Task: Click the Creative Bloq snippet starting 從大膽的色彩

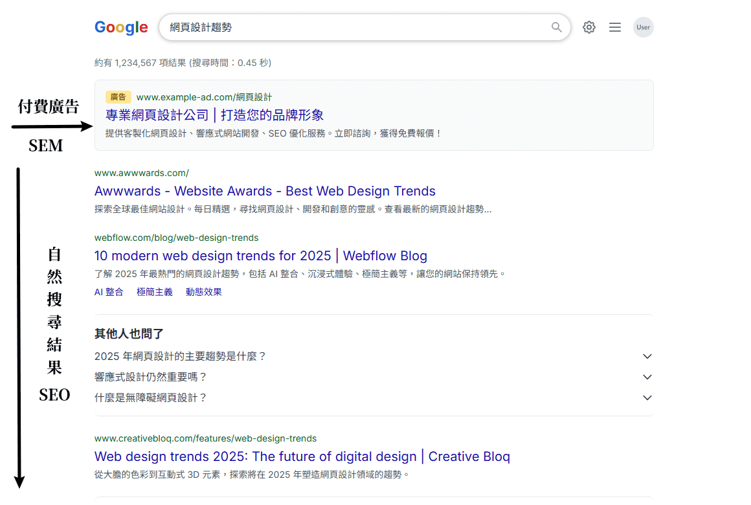Action: click(252, 475)
